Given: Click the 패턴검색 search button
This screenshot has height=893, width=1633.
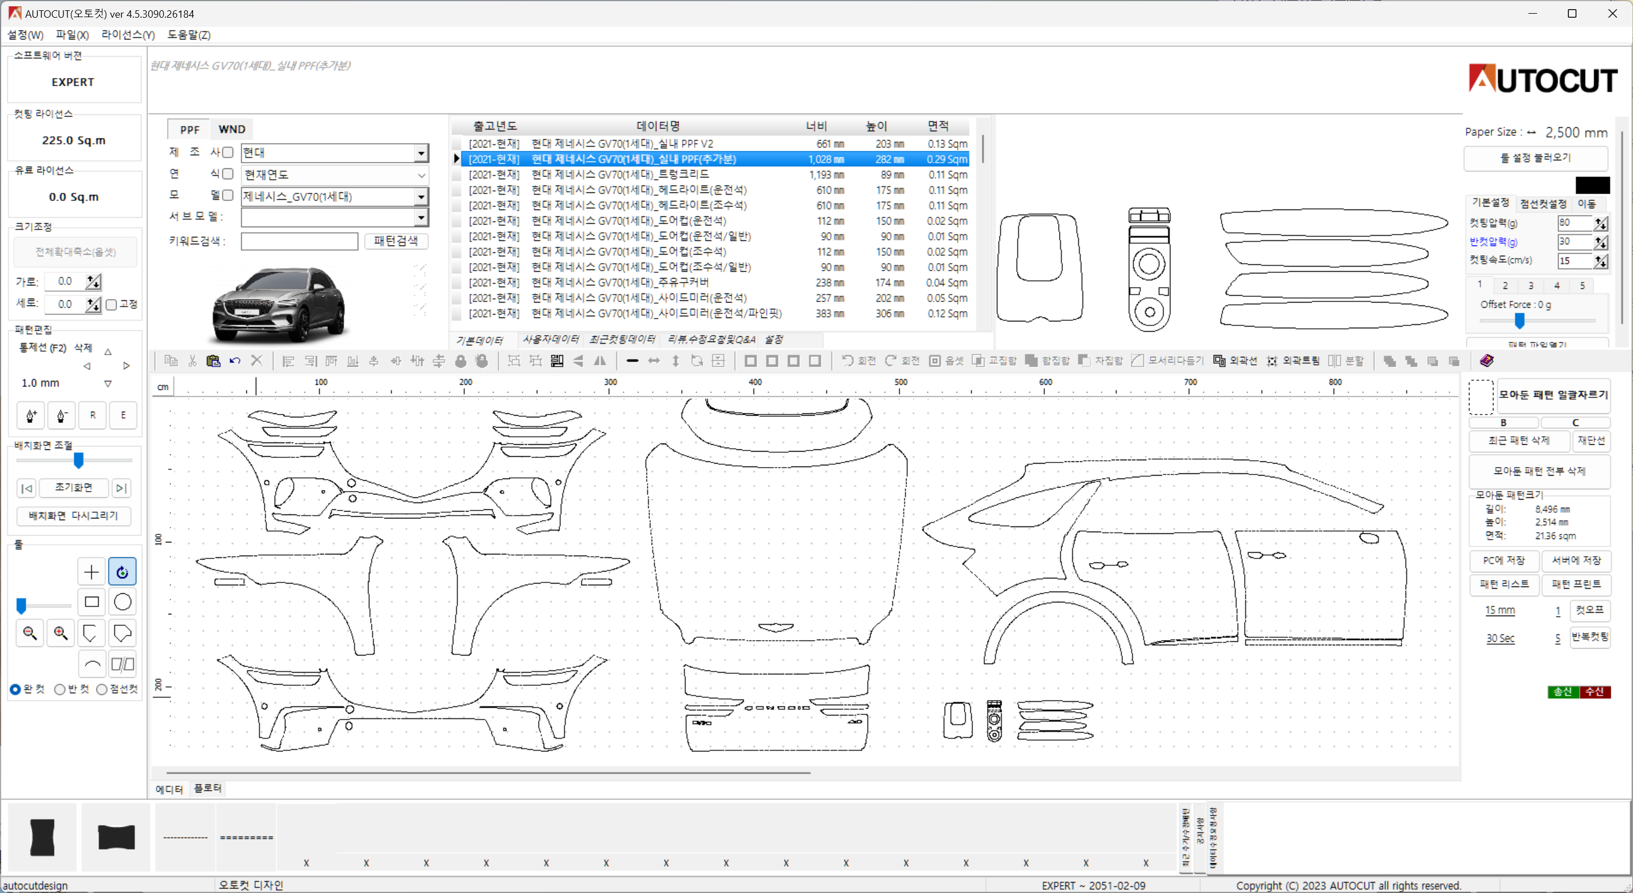Looking at the screenshot, I should point(396,241).
